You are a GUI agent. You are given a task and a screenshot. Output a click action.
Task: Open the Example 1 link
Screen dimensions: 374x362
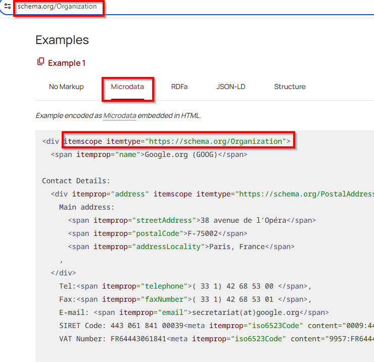click(67, 63)
